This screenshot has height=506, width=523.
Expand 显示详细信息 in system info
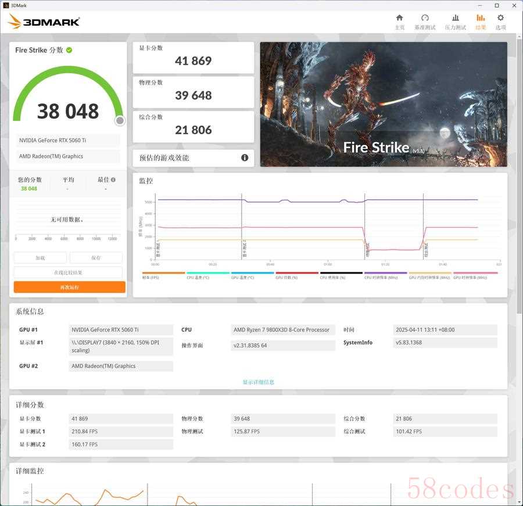(259, 382)
